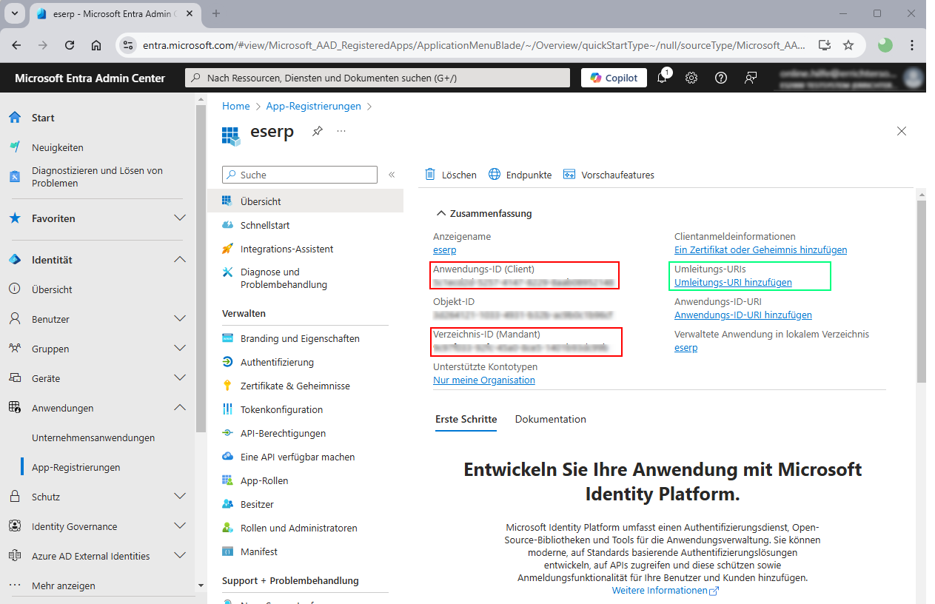Click the Tokenkonfiguration icon
The image size is (935, 604).
[x=228, y=409]
